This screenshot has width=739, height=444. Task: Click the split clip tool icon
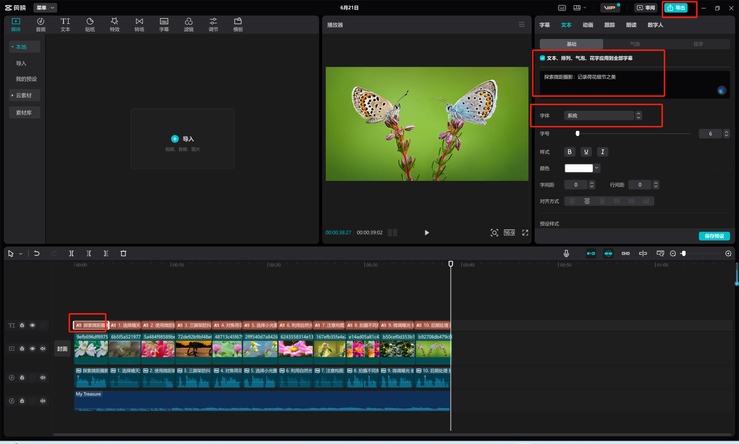(x=71, y=253)
